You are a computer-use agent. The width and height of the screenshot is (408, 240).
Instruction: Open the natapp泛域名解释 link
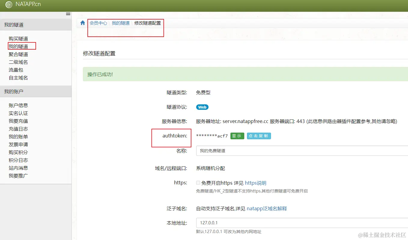(x=267, y=208)
